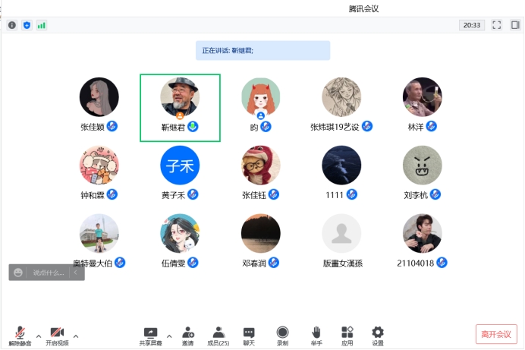Click the blue security shield icon
The width and height of the screenshot is (525, 350).
click(x=27, y=25)
